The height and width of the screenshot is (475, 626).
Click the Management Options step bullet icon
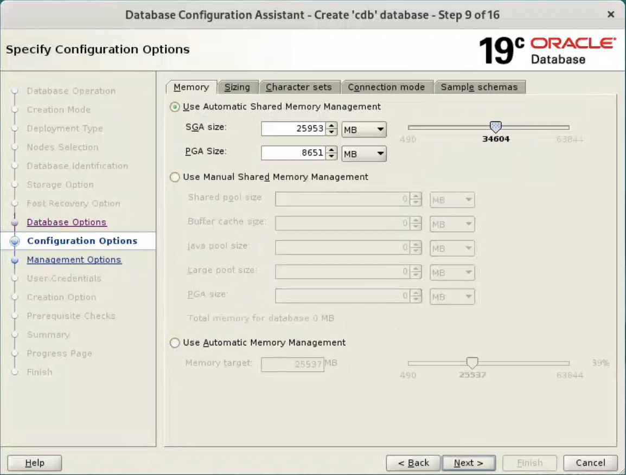(15, 260)
